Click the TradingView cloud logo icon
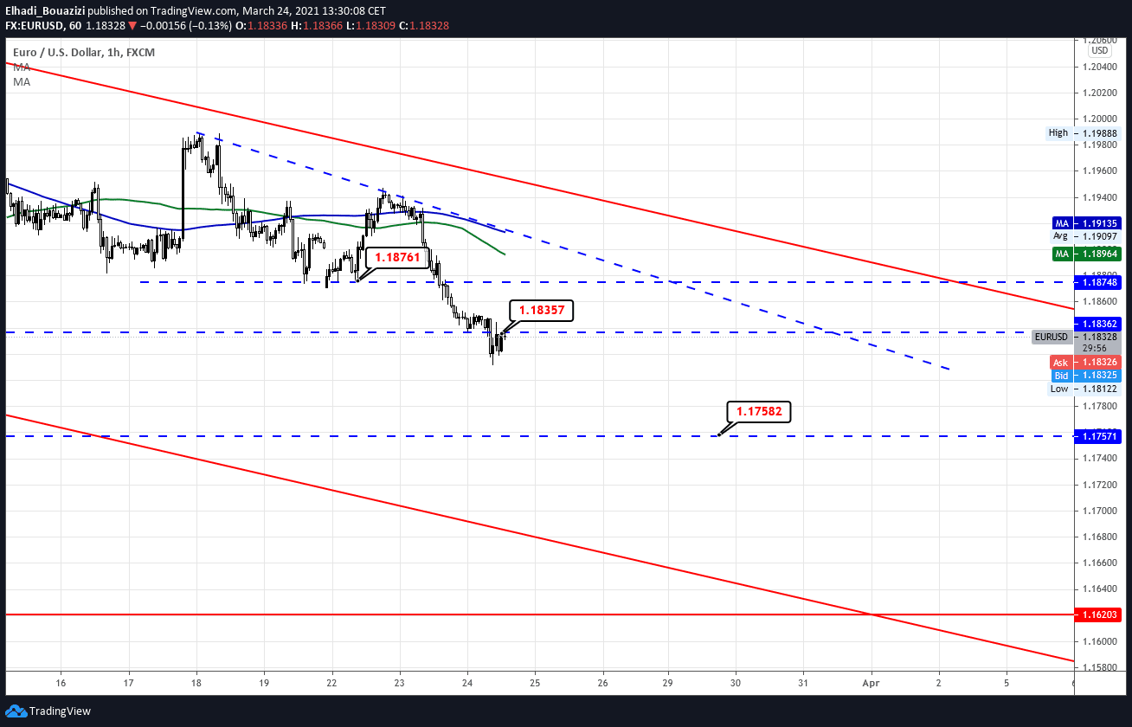1132x727 pixels. coord(16,711)
